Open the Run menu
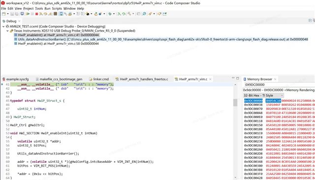The image size is (315, 180). pyautogui.click(x=47, y=8)
